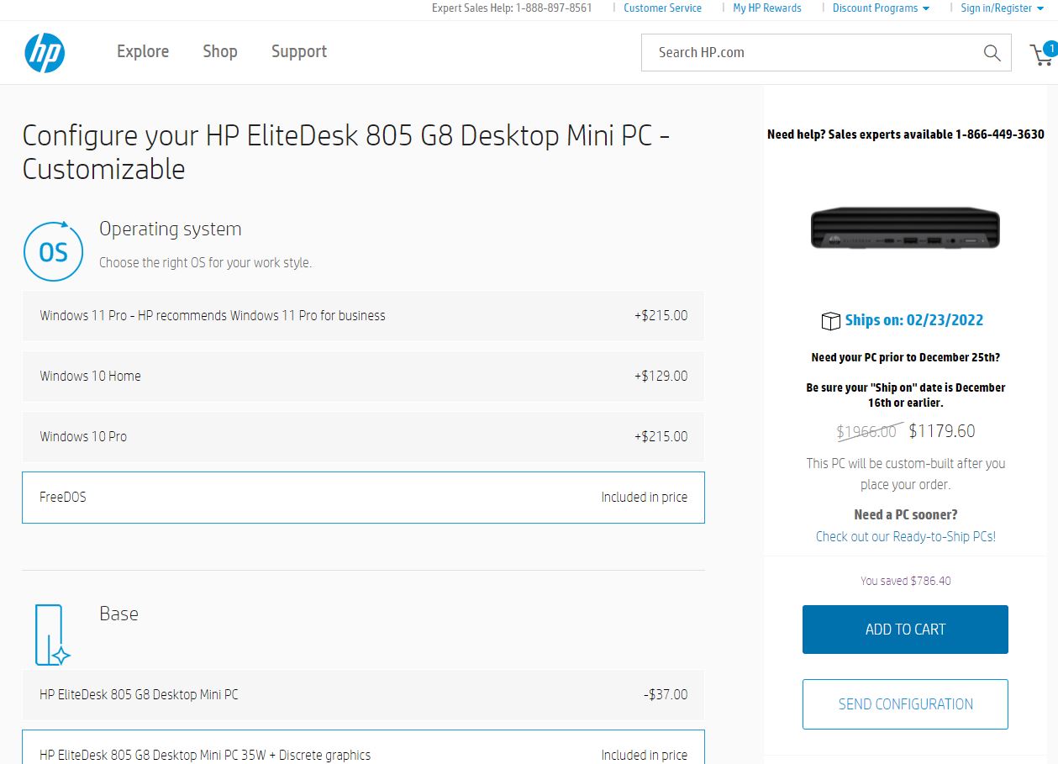
Task: Click the Operating system OS icon
Action: [53, 251]
